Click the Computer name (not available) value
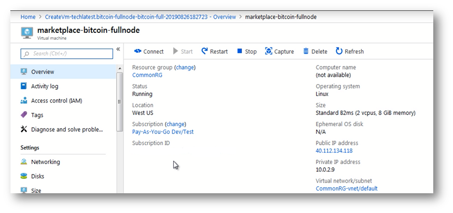 point(333,75)
